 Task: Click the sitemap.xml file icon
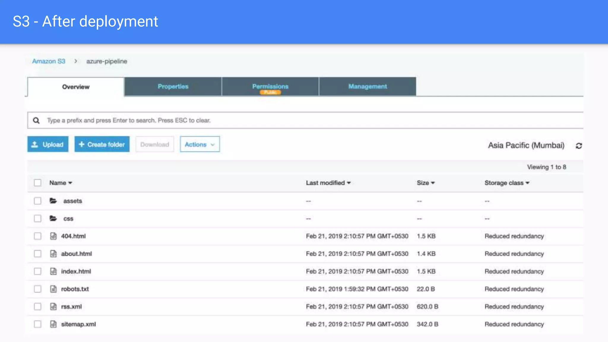point(53,324)
